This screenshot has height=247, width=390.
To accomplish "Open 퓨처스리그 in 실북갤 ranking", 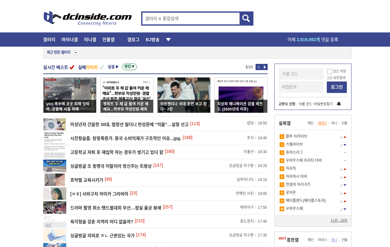I will click(294, 152).
